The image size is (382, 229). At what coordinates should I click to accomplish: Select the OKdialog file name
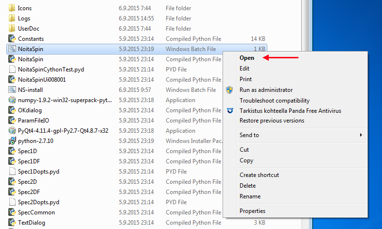pos(30,110)
